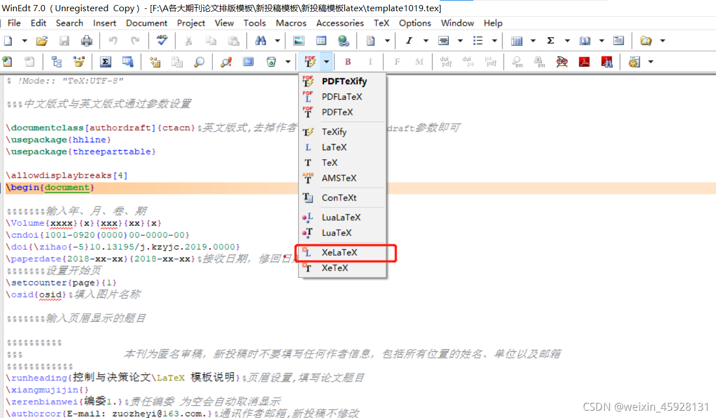Open the Help menu
716x418 pixels.
click(x=493, y=23)
